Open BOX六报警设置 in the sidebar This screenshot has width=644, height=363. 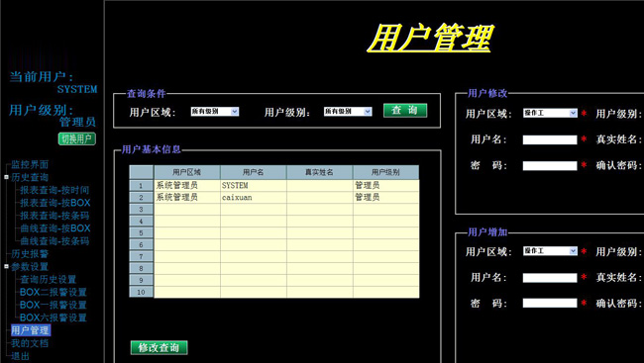(54, 318)
